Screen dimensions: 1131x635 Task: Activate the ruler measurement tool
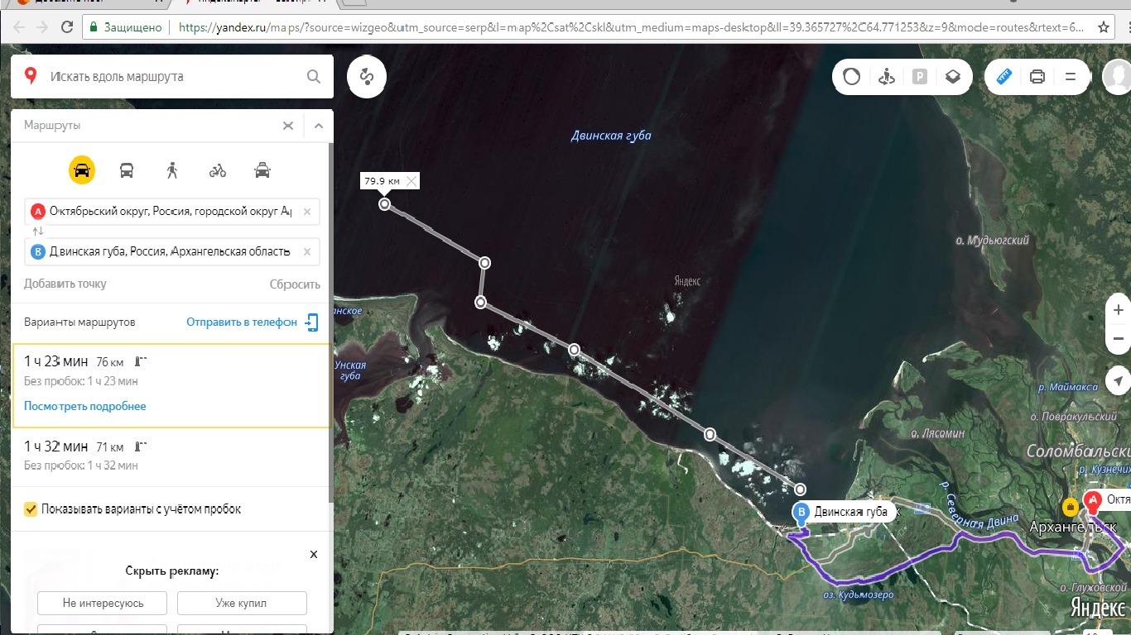click(x=1004, y=77)
